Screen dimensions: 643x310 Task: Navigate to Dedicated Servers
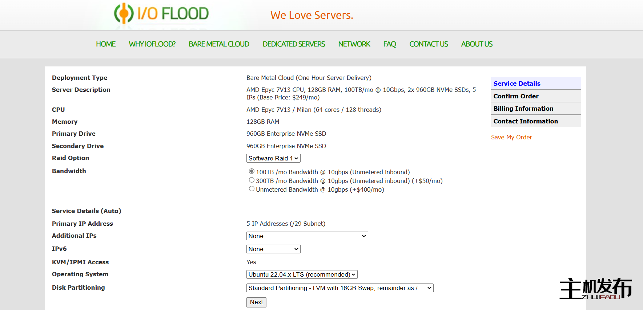pos(294,44)
